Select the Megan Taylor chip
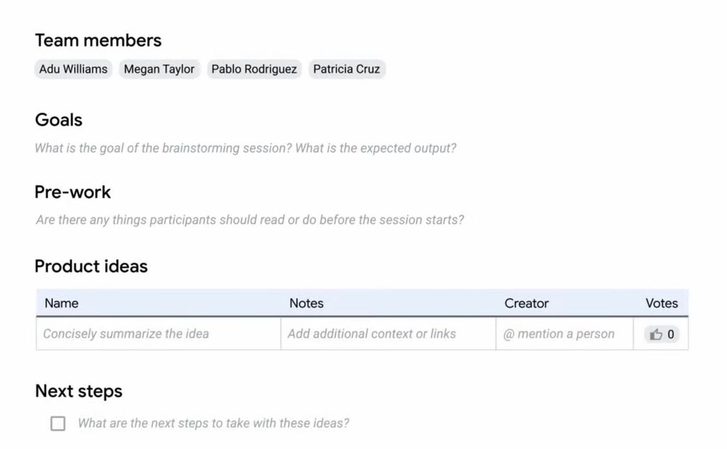This screenshot has height=449, width=727. coord(159,69)
